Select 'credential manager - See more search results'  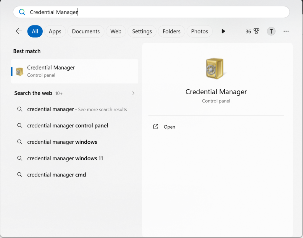pyautogui.click(x=75, y=109)
